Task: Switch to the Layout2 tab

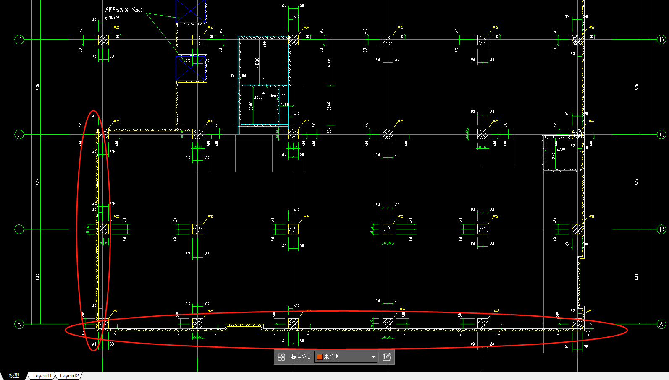Action: pyautogui.click(x=69, y=376)
